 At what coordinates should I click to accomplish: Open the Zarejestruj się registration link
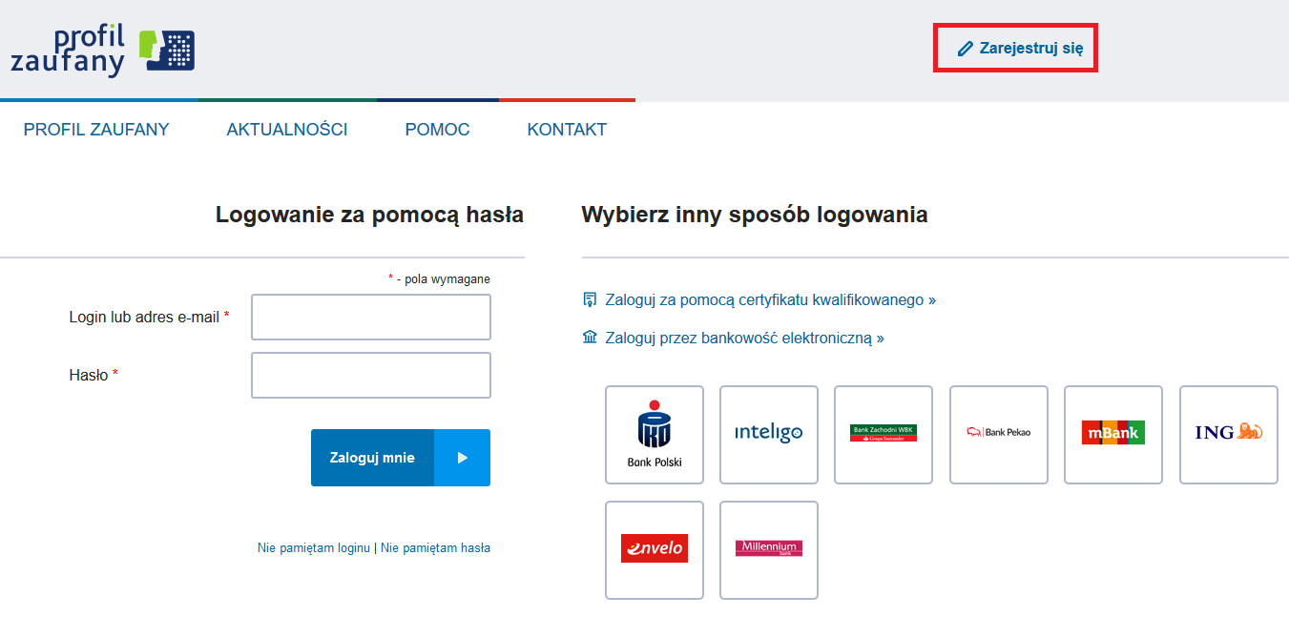(x=1021, y=49)
